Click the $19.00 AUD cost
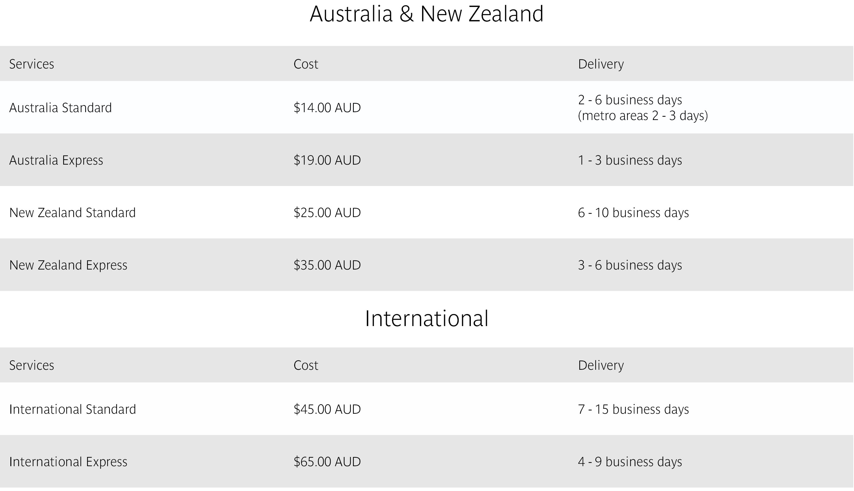The width and height of the screenshot is (854, 491). pyautogui.click(x=327, y=160)
